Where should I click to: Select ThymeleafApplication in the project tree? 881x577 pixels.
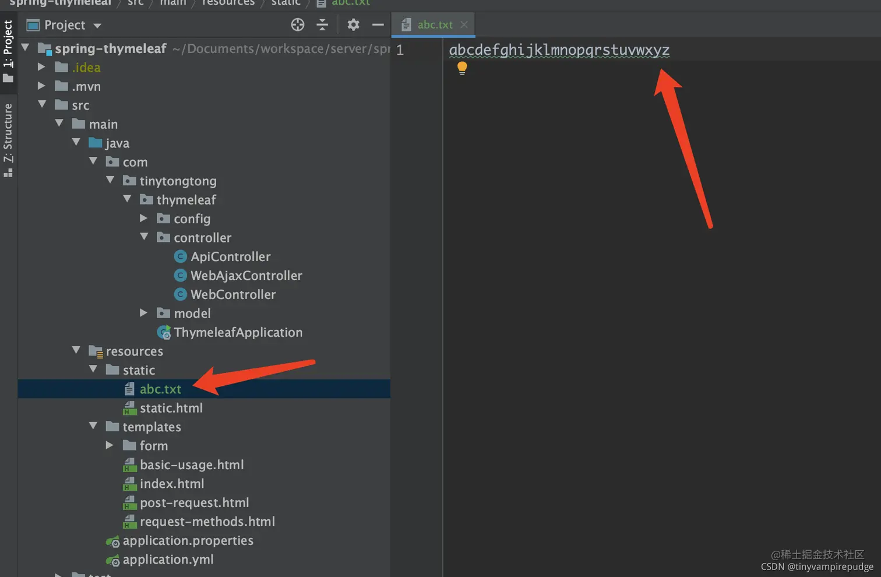tap(238, 332)
